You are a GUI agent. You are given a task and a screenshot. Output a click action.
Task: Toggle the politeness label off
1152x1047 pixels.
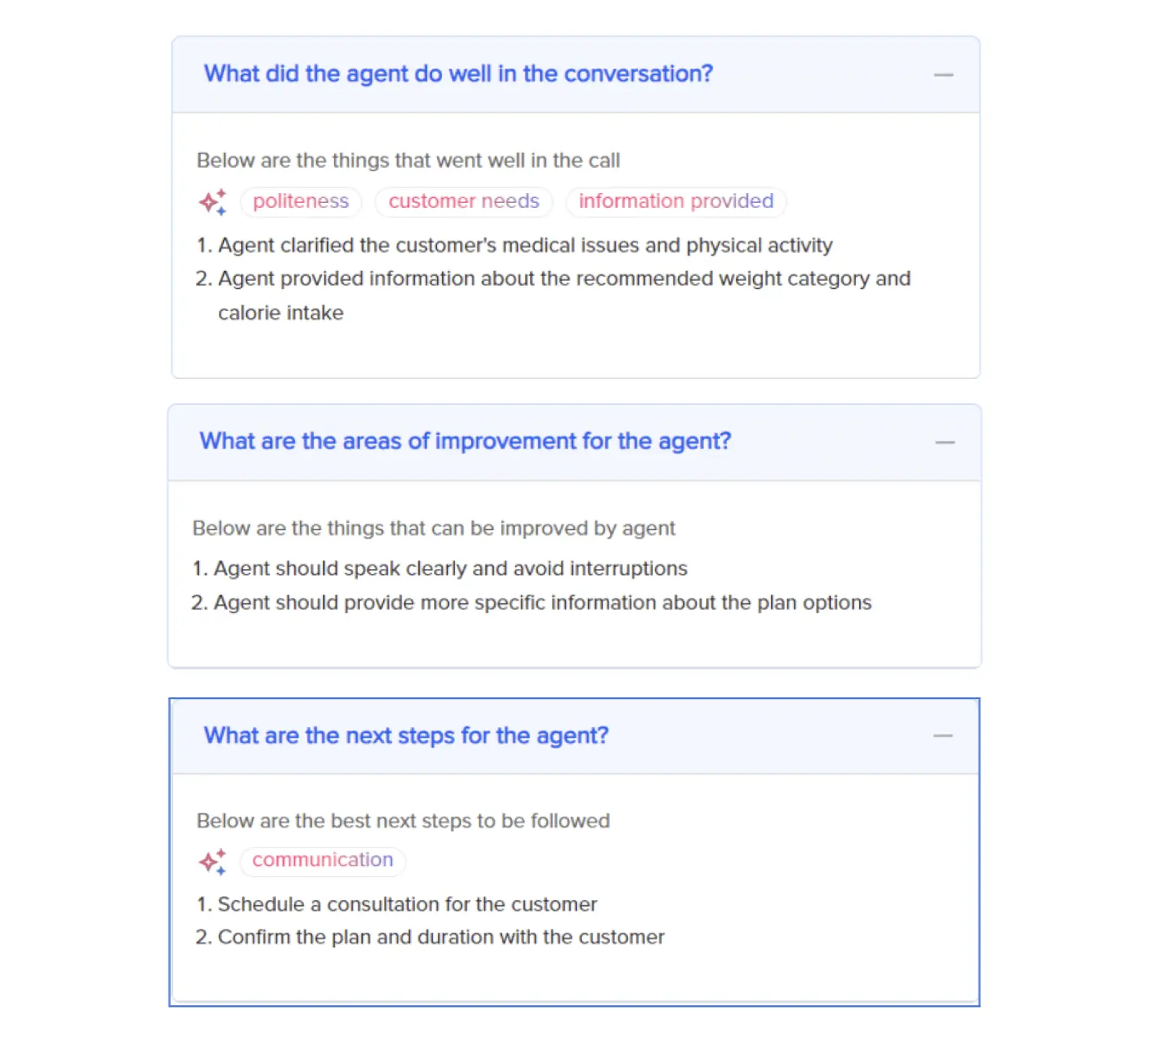point(300,202)
